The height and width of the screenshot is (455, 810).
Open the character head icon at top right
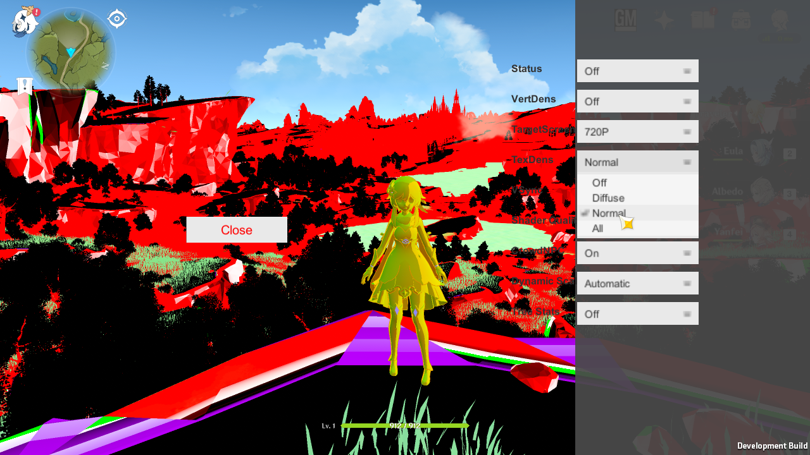click(x=780, y=20)
